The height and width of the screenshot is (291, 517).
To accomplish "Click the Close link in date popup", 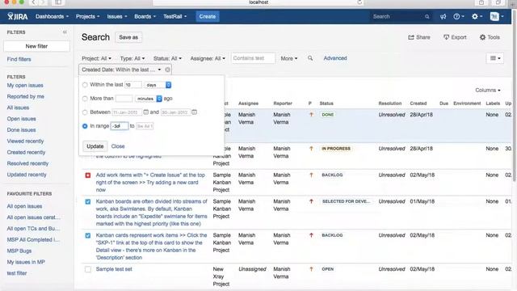I will (x=118, y=146).
